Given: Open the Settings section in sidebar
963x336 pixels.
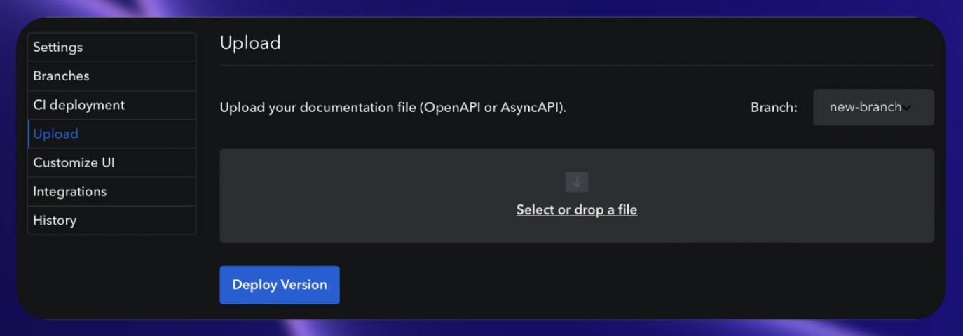Looking at the screenshot, I should pyautogui.click(x=112, y=48).
